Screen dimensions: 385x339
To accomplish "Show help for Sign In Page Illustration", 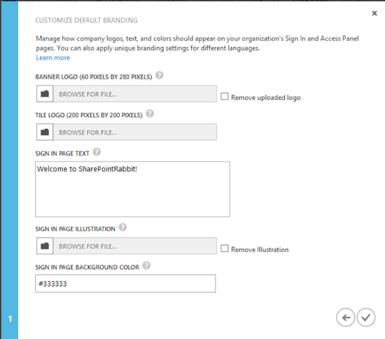I will pyautogui.click(x=123, y=227).
